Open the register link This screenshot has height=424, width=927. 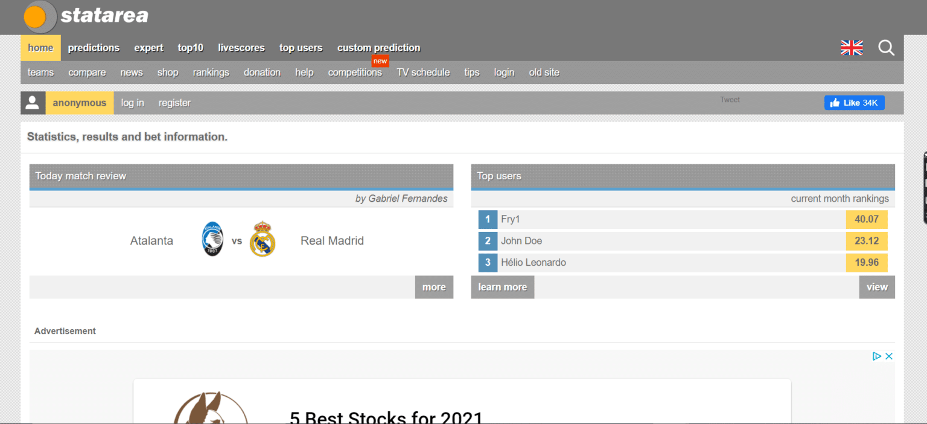174,102
